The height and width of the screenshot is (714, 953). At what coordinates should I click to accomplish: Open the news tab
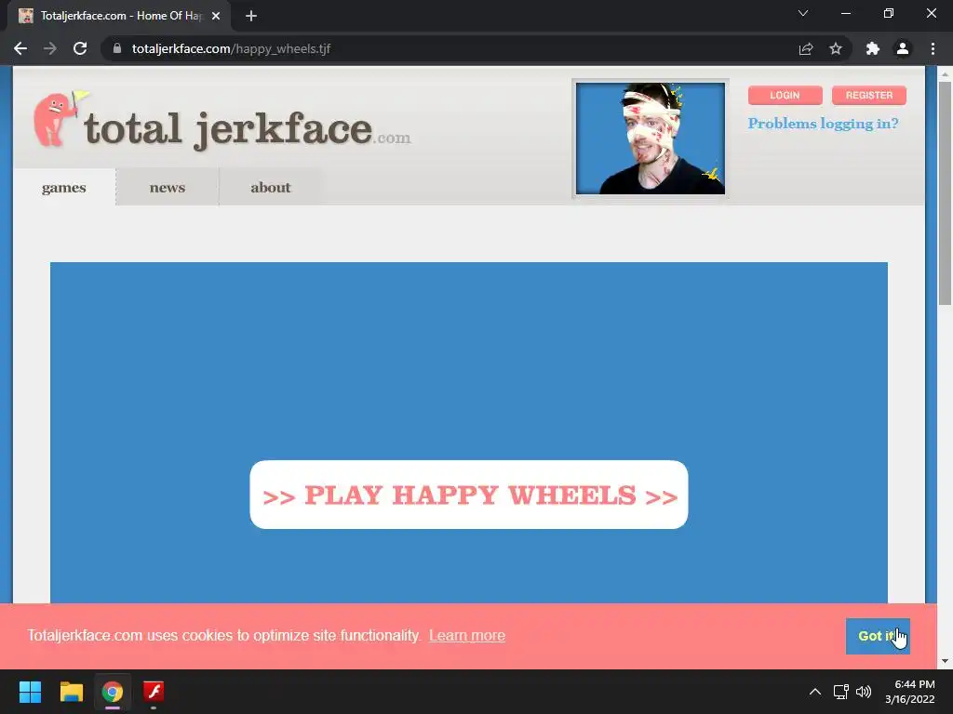point(168,188)
